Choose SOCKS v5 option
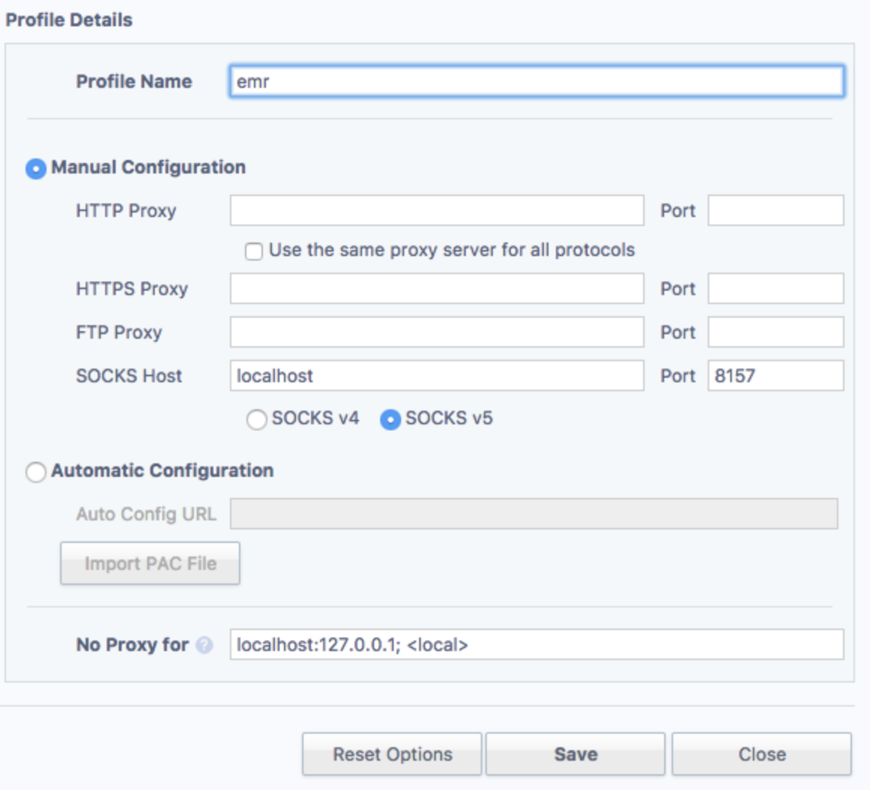Image resolution: width=870 pixels, height=790 pixels. click(390, 420)
